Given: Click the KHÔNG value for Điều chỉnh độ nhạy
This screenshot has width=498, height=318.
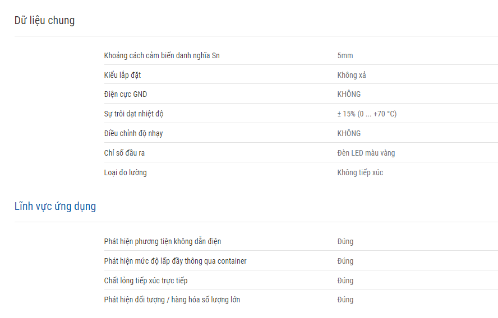Looking at the screenshot, I should pos(349,133).
